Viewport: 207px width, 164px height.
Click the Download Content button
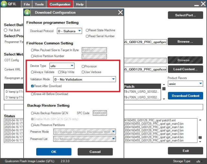point(185,96)
